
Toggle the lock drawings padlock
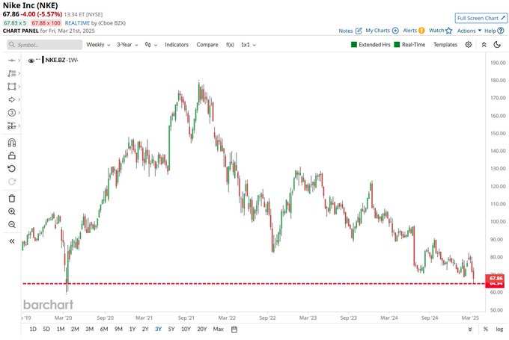[x=12, y=155]
